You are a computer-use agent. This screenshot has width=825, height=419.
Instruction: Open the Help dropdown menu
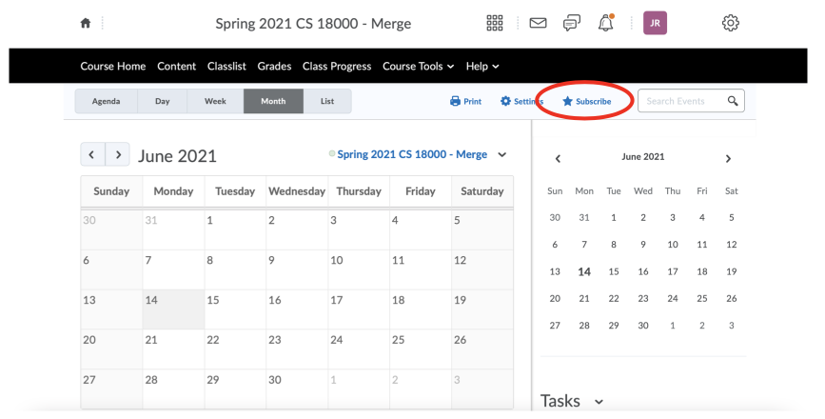tap(482, 67)
